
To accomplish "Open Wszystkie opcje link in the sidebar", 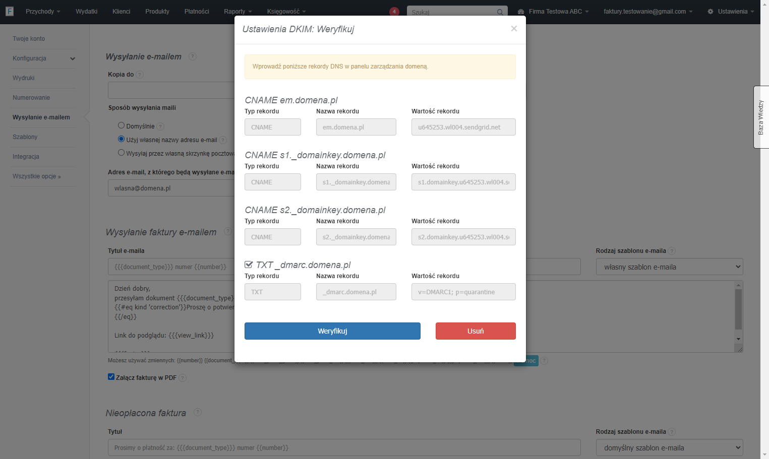I will point(37,176).
